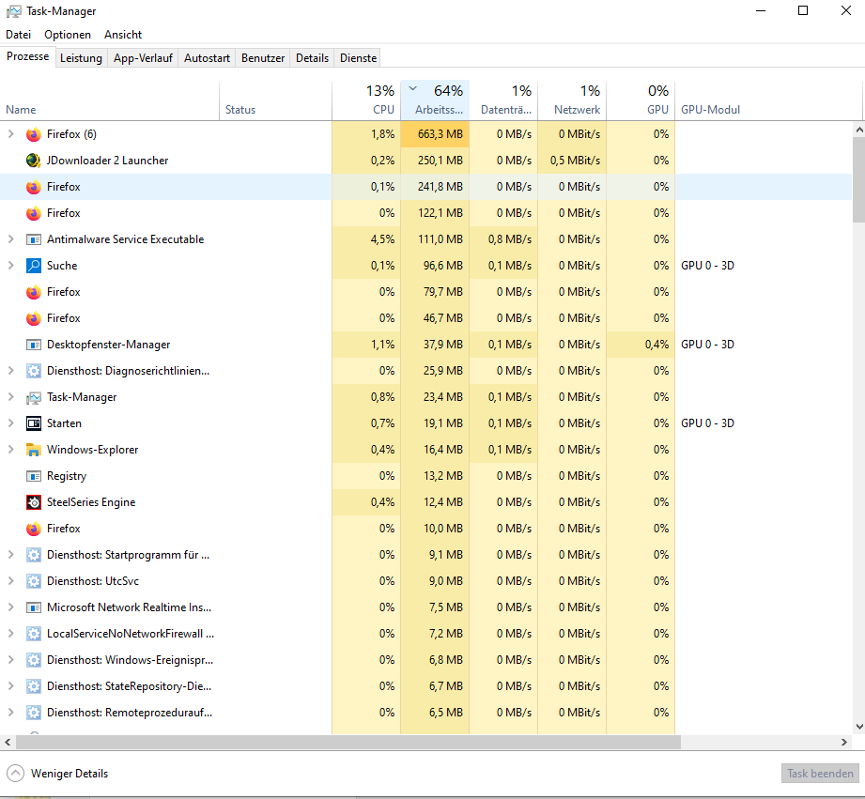This screenshot has width=865, height=799.
Task: Expand Diensthost: Diagnoserichtlinien entry
Action: [x=10, y=371]
